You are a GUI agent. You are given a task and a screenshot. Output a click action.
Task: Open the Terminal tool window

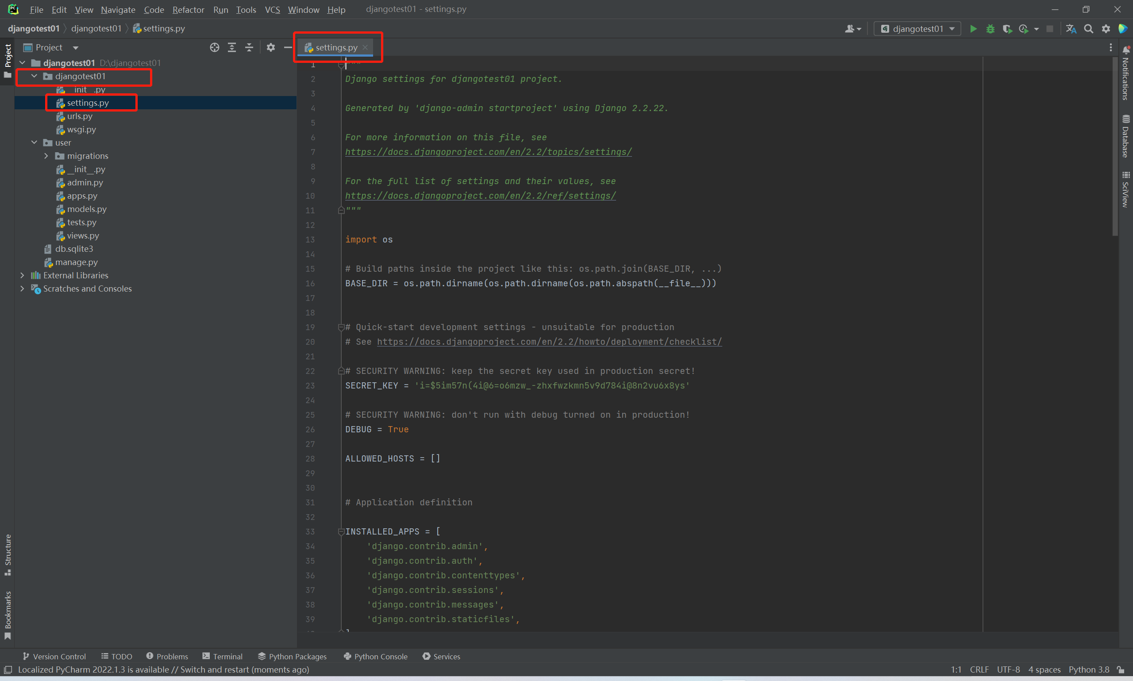223,656
